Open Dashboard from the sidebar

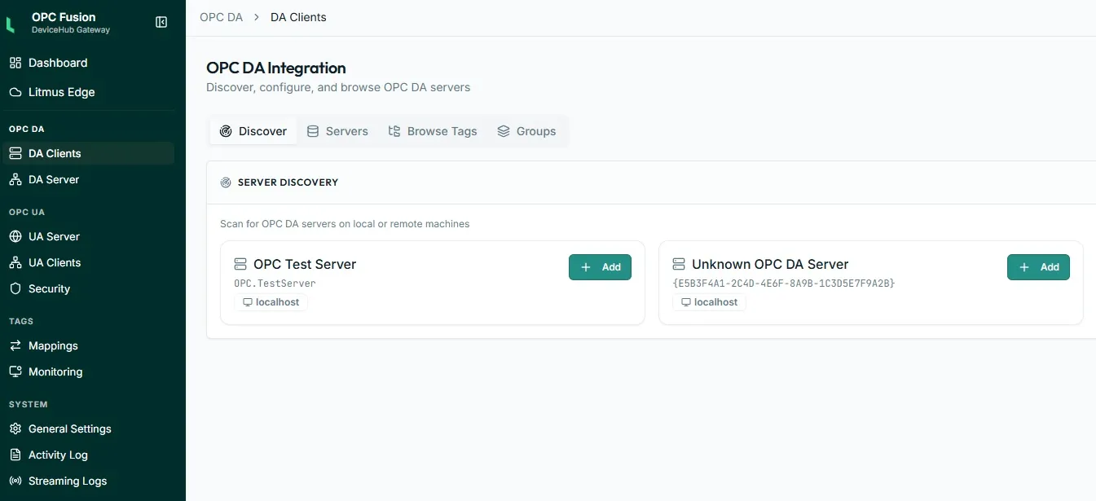pyautogui.click(x=88, y=63)
